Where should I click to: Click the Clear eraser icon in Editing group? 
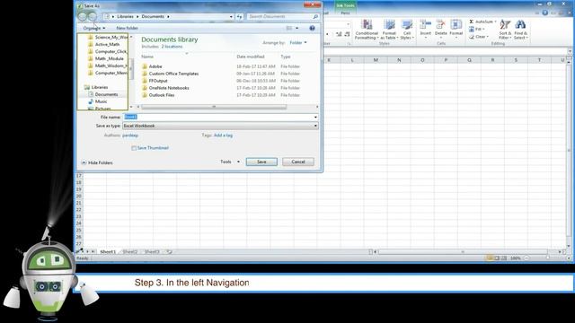(472, 37)
